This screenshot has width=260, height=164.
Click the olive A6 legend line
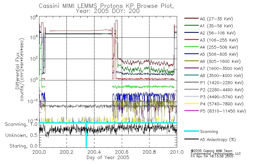(191, 61)
